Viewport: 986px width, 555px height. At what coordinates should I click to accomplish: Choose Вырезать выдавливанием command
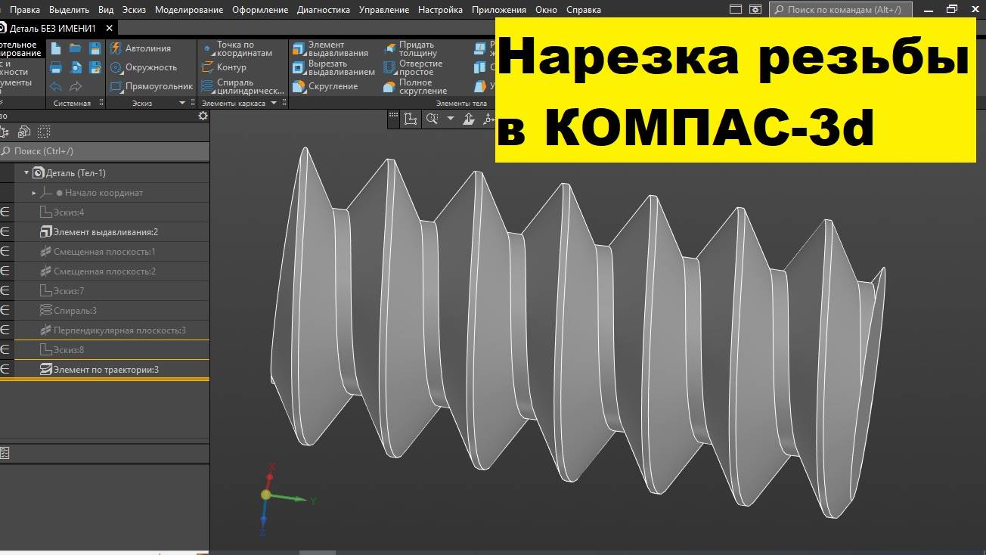coord(334,67)
